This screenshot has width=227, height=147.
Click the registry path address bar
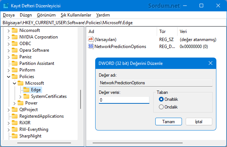point(113,23)
